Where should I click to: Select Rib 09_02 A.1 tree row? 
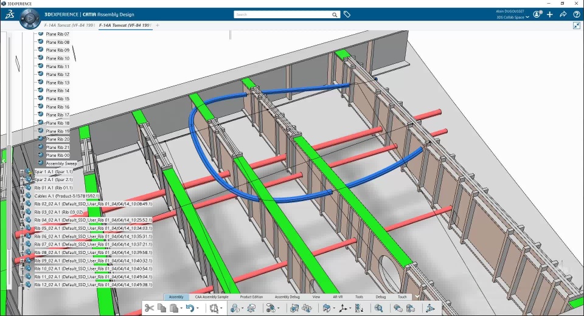pos(93,261)
